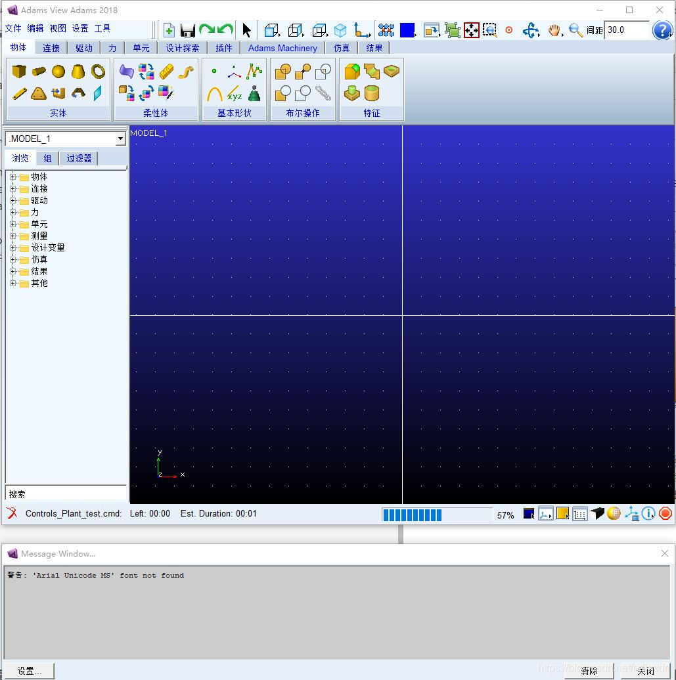This screenshot has width=676, height=680.
Task: Switch to the 仿真 ribbon tab
Action: click(342, 48)
